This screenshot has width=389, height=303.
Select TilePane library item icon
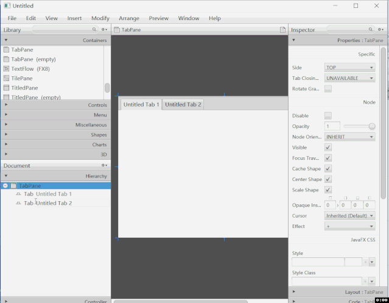tap(6, 78)
